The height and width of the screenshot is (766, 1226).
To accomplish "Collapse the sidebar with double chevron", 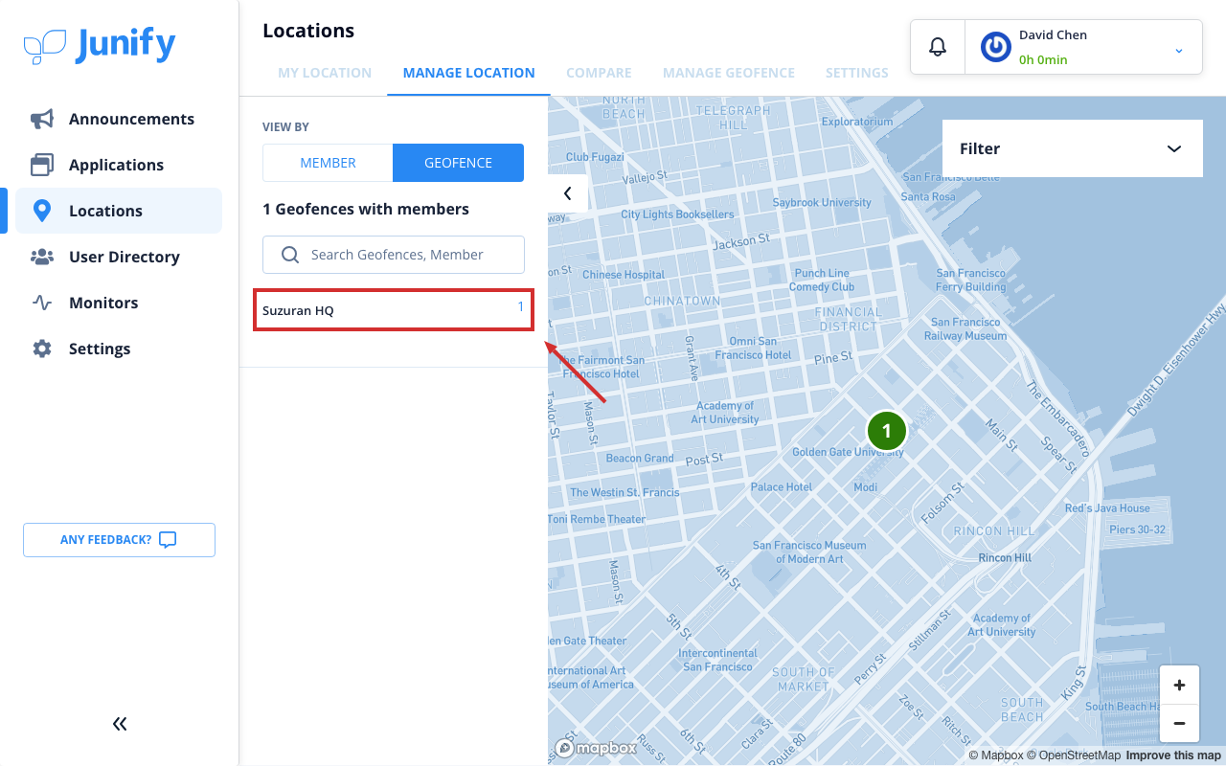I will pyautogui.click(x=120, y=724).
